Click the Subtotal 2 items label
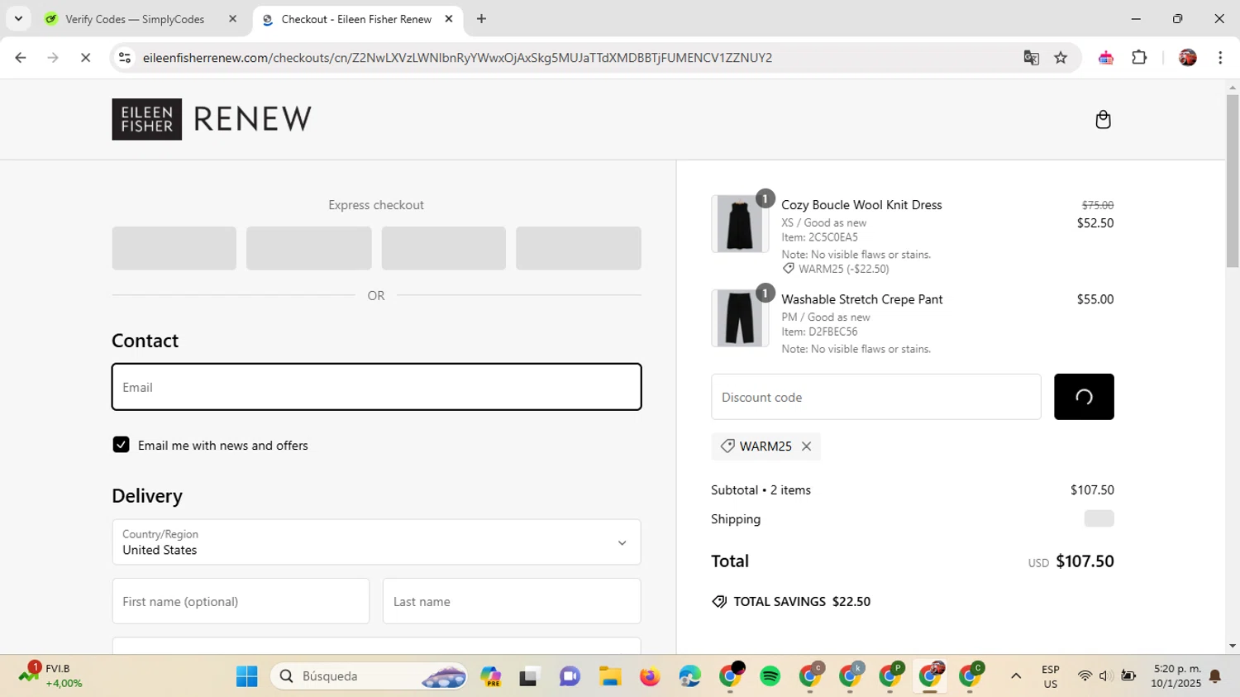 coord(761,490)
